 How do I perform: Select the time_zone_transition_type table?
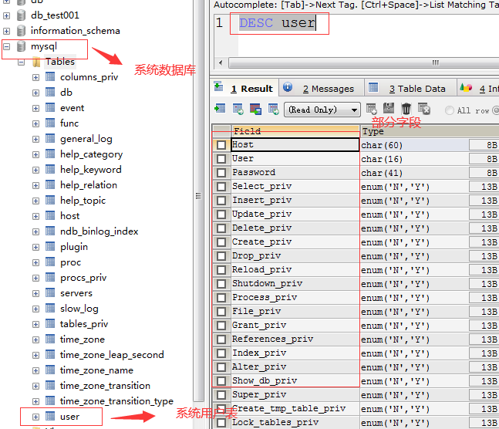116,400
